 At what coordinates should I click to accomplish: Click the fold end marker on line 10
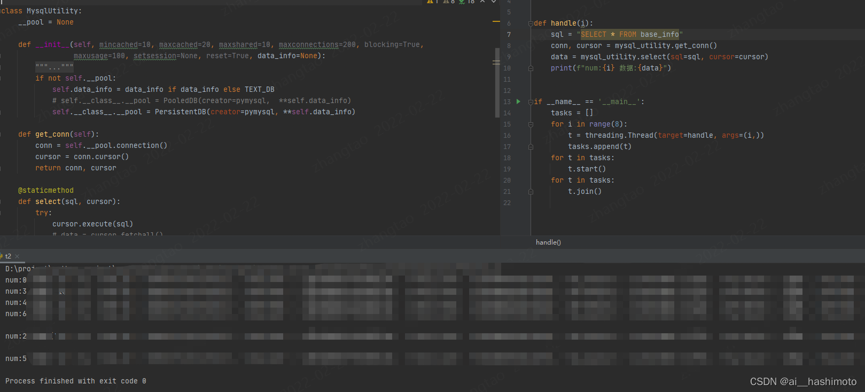[531, 68]
